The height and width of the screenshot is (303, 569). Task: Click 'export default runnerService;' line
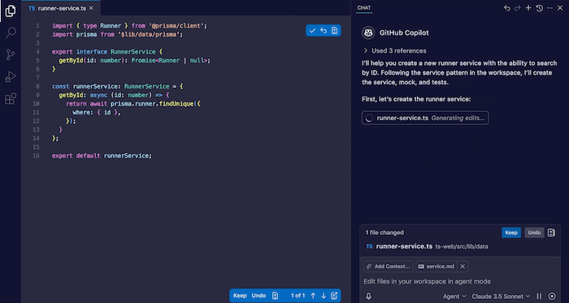coord(102,156)
